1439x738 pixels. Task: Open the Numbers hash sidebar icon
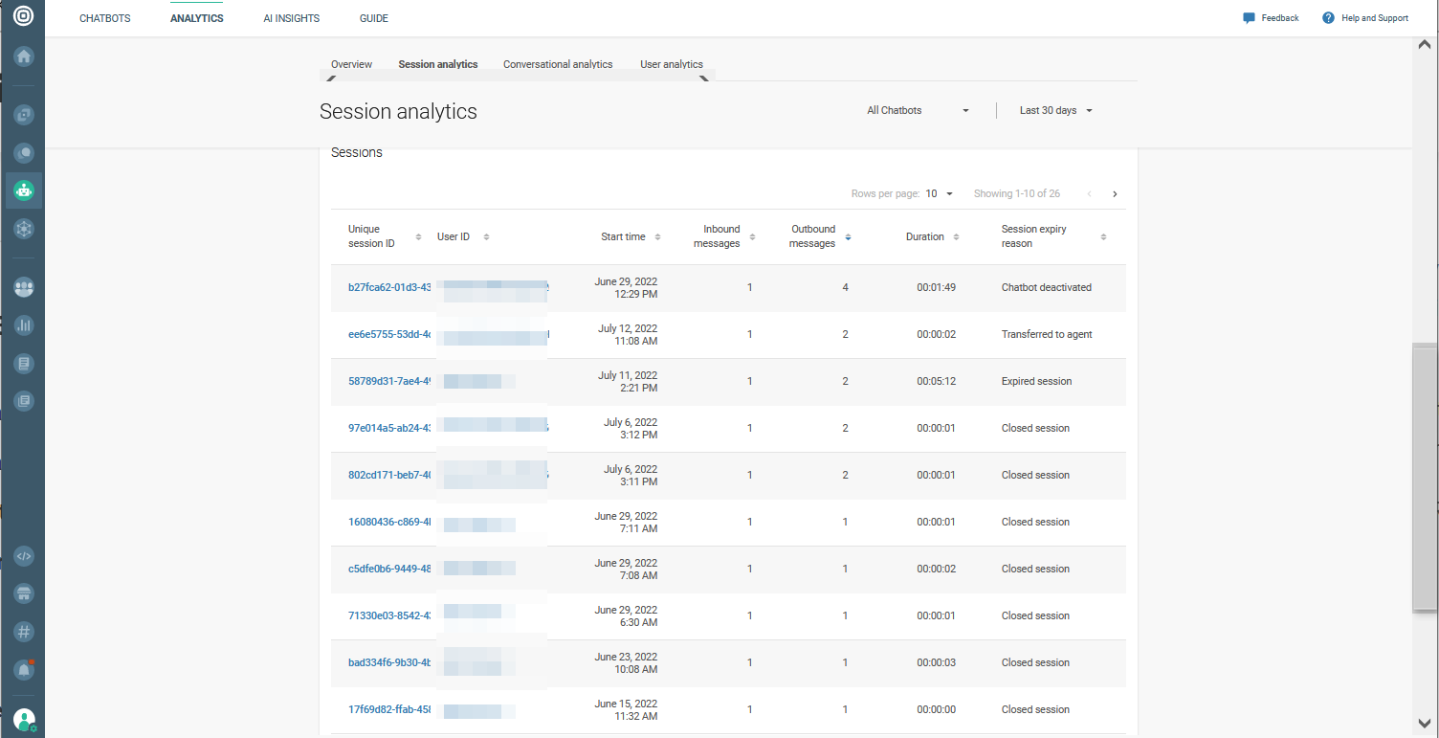tap(23, 632)
